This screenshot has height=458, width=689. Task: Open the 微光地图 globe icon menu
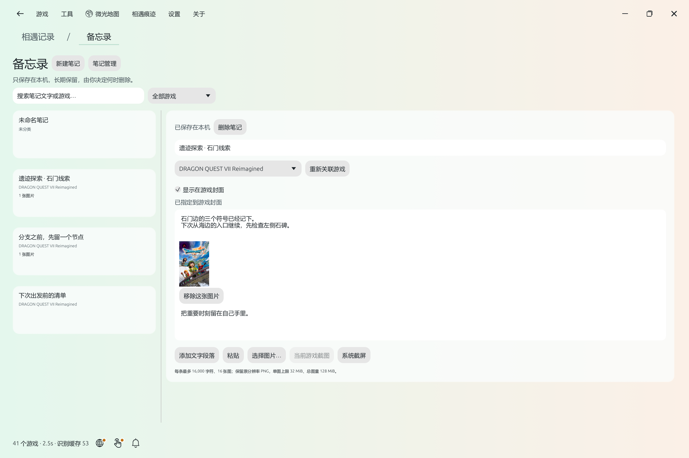(x=102, y=14)
